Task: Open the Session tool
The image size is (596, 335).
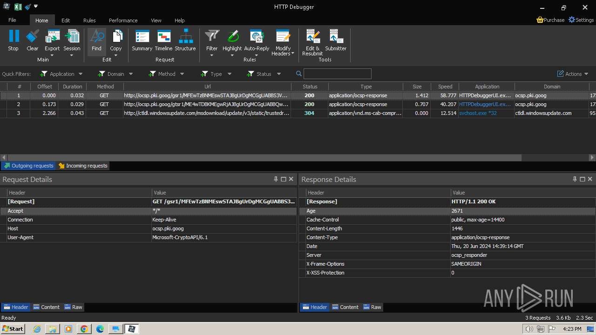Action: pyautogui.click(x=72, y=40)
